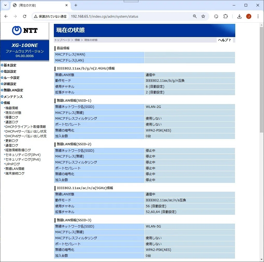Close the 現在の状態 browser tab
The width and height of the screenshot is (264, 262).
tap(67, 5)
